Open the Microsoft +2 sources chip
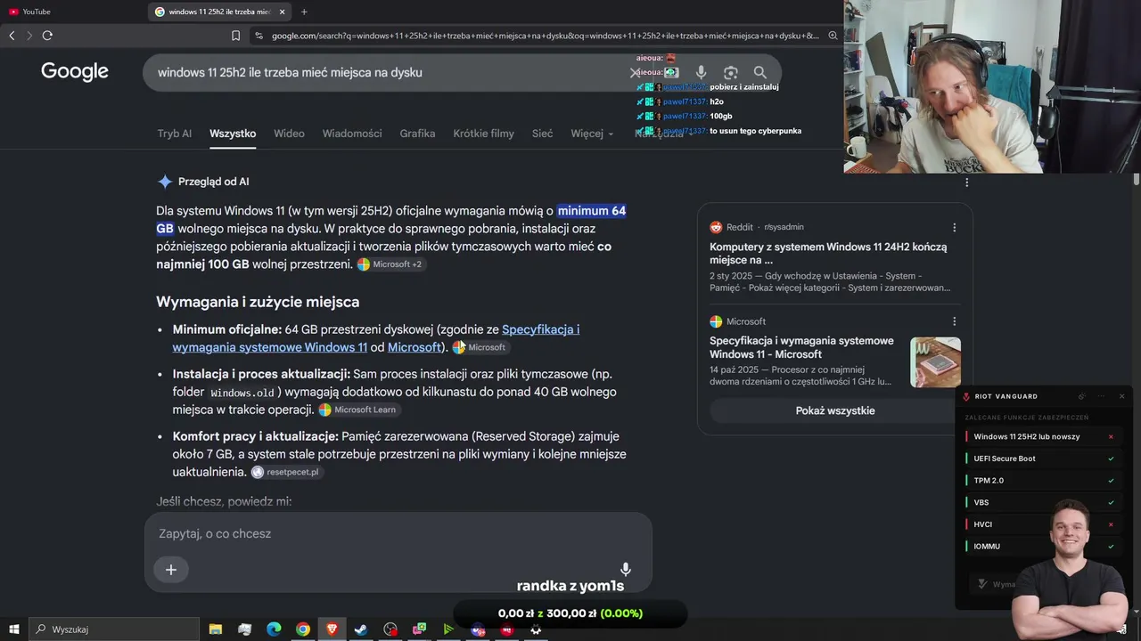 390,264
